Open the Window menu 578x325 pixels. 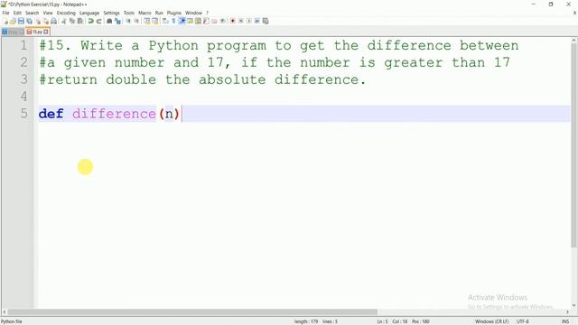click(x=193, y=13)
